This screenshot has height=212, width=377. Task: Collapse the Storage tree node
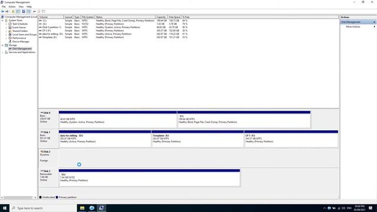point(2,45)
